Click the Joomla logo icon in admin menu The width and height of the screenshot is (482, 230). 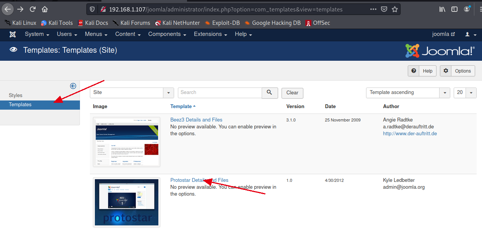coord(13,34)
